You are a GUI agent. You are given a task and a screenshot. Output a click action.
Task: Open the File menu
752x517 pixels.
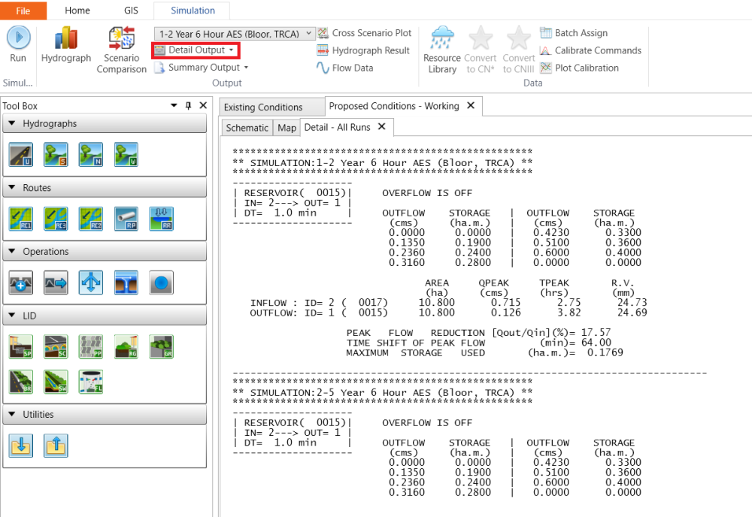[x=23, y=11]
